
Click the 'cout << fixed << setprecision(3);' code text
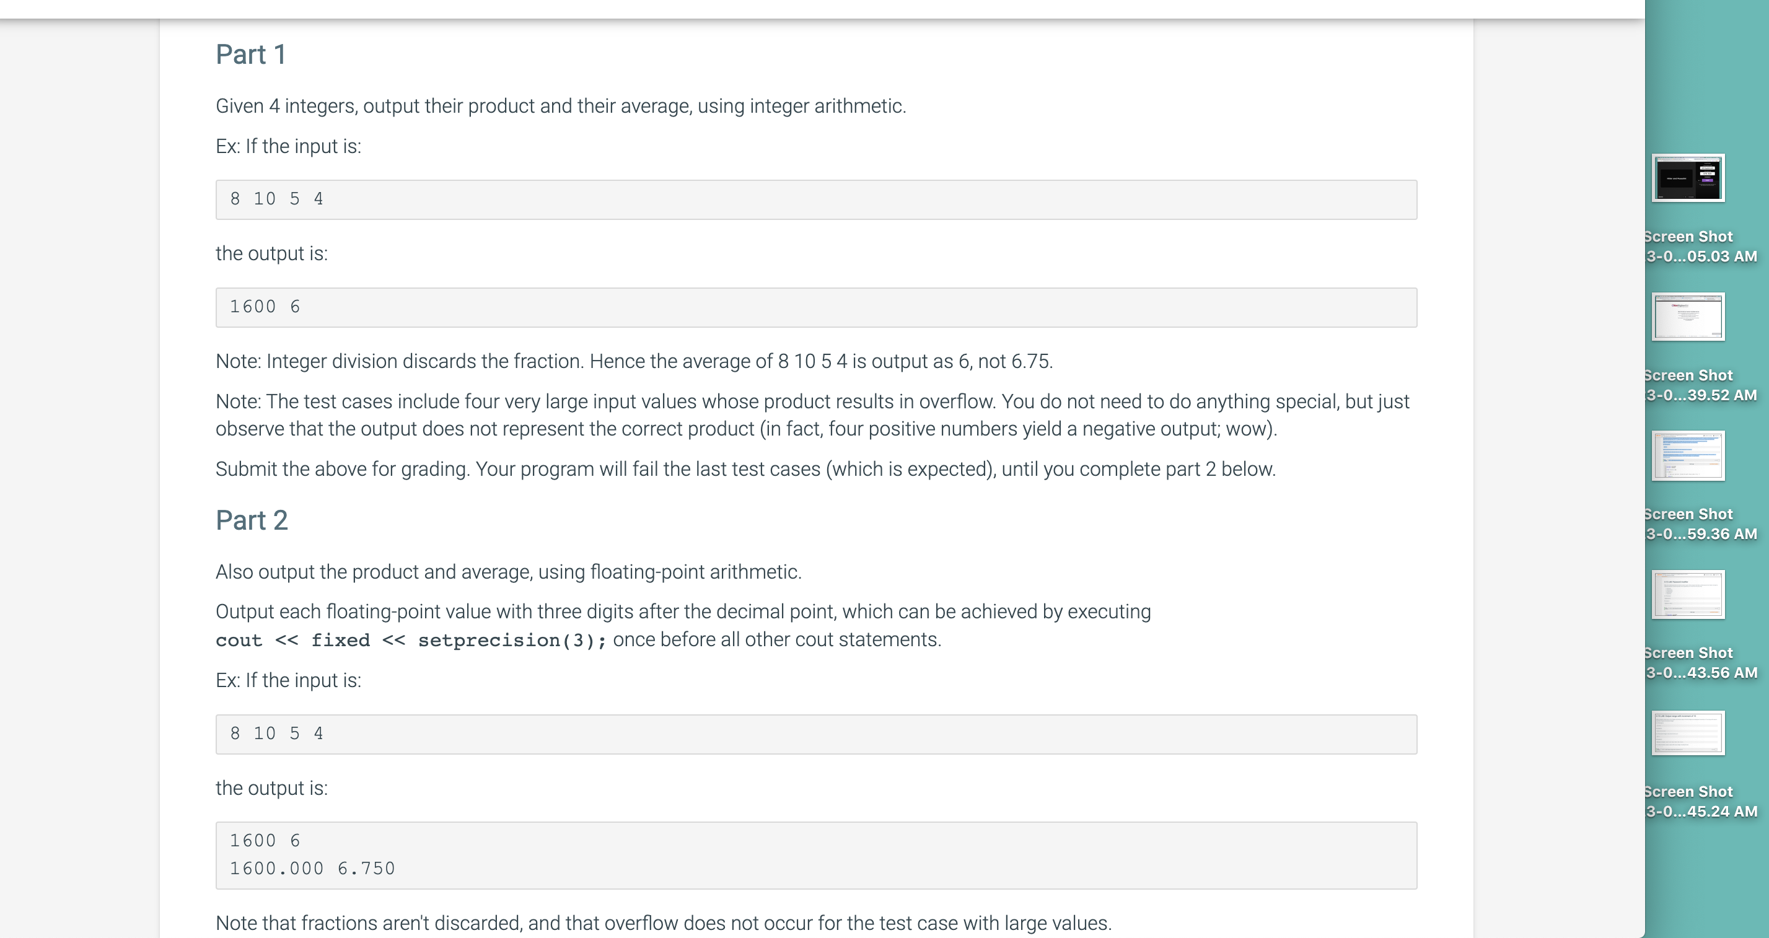pos(411,641)
